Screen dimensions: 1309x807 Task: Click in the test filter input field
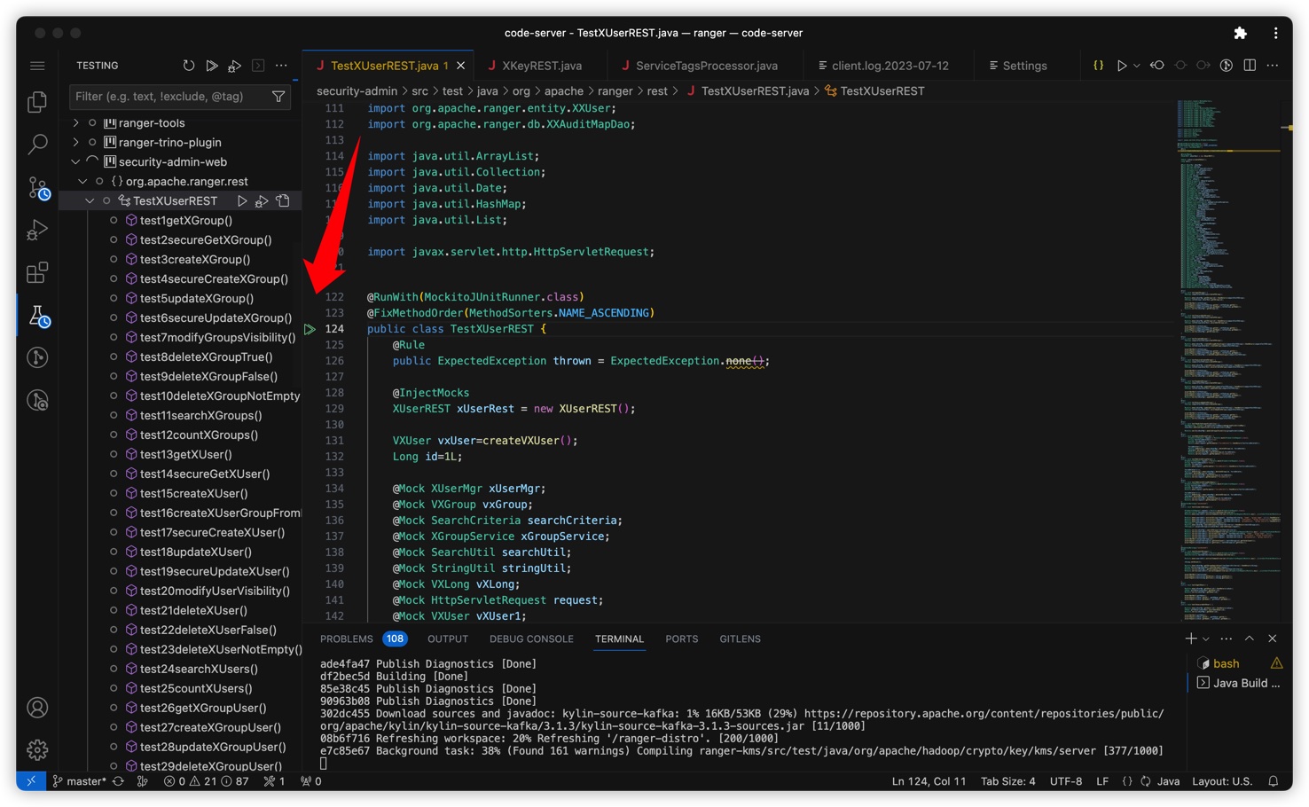tap(169, 97)
